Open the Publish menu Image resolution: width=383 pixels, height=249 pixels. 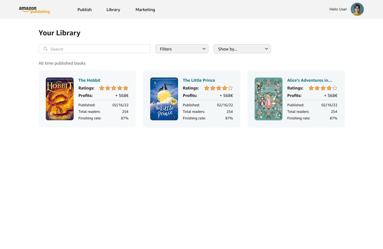coord(85,10)
